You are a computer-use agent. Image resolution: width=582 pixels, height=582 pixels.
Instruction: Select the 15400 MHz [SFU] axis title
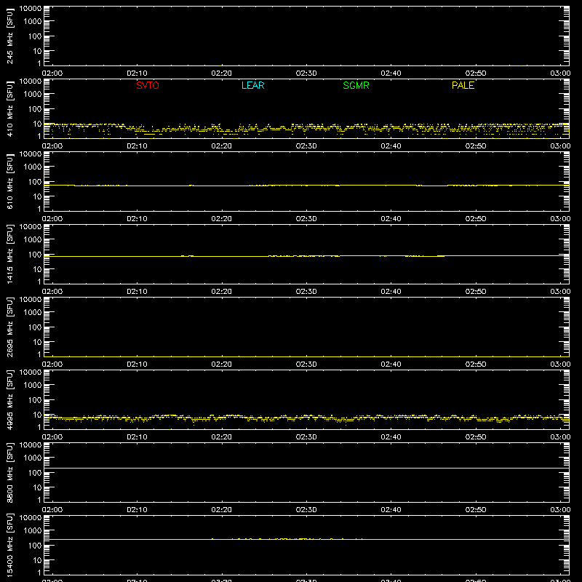[x=10, y=545]
